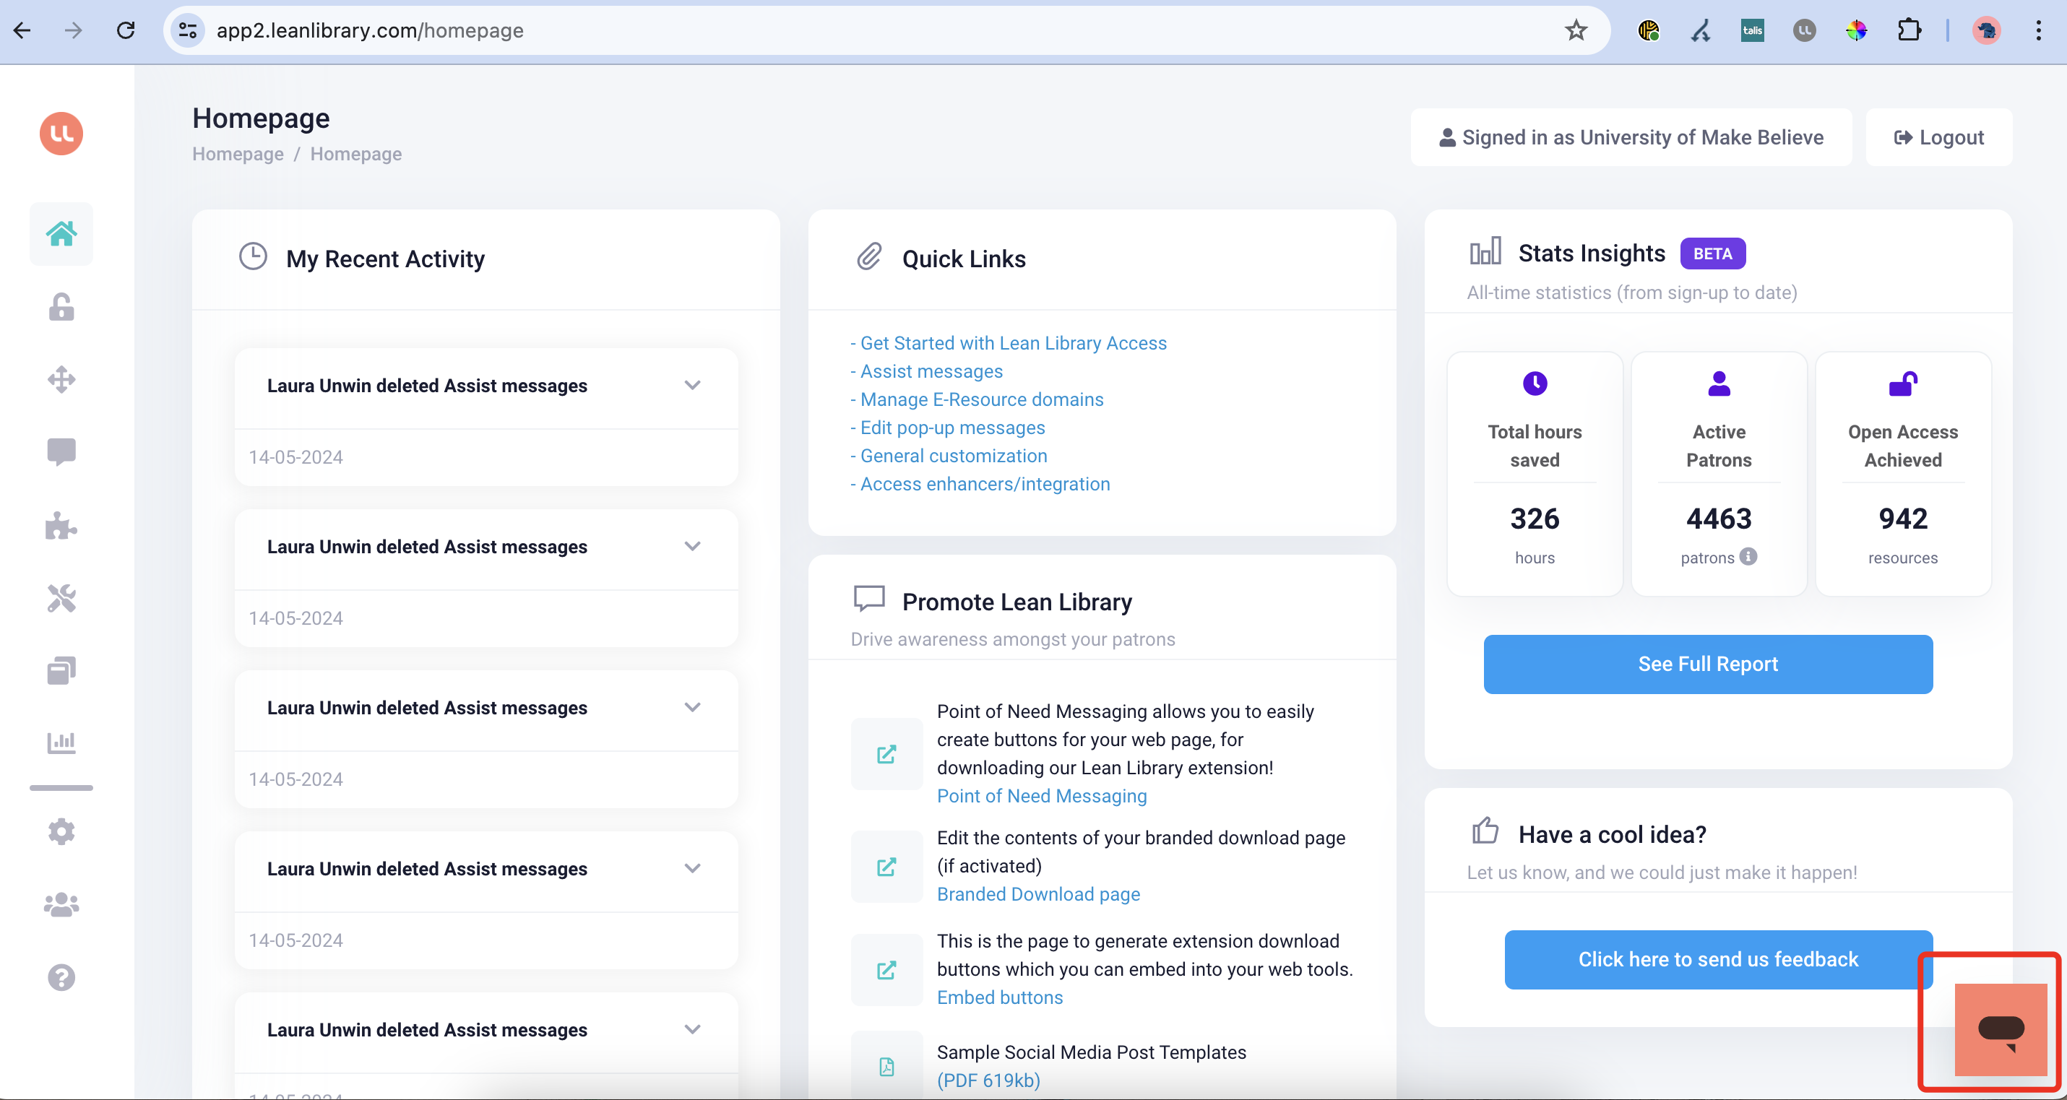Screen dimensions: 2067x1100
Task: Click the See Full Report button
Action: point(1707,664)
